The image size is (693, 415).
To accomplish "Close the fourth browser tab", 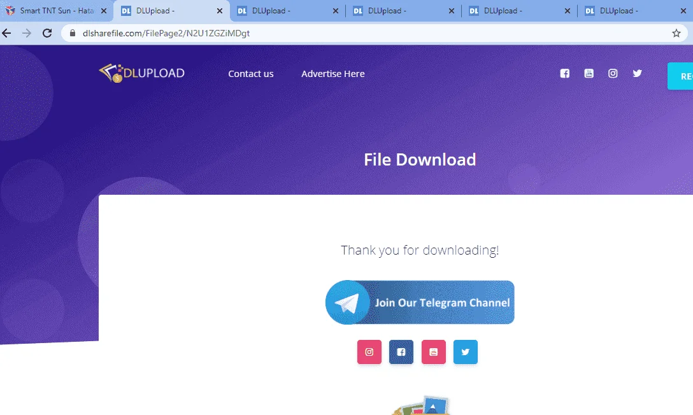I will tap(451, 11).
